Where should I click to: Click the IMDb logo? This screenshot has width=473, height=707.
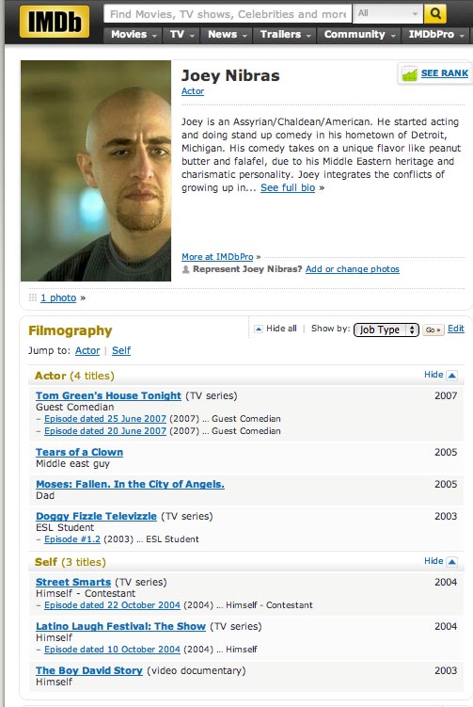click(54, 22)
